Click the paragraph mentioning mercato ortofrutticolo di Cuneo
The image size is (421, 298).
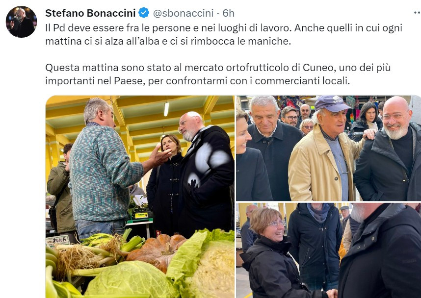tap(218, 74)
